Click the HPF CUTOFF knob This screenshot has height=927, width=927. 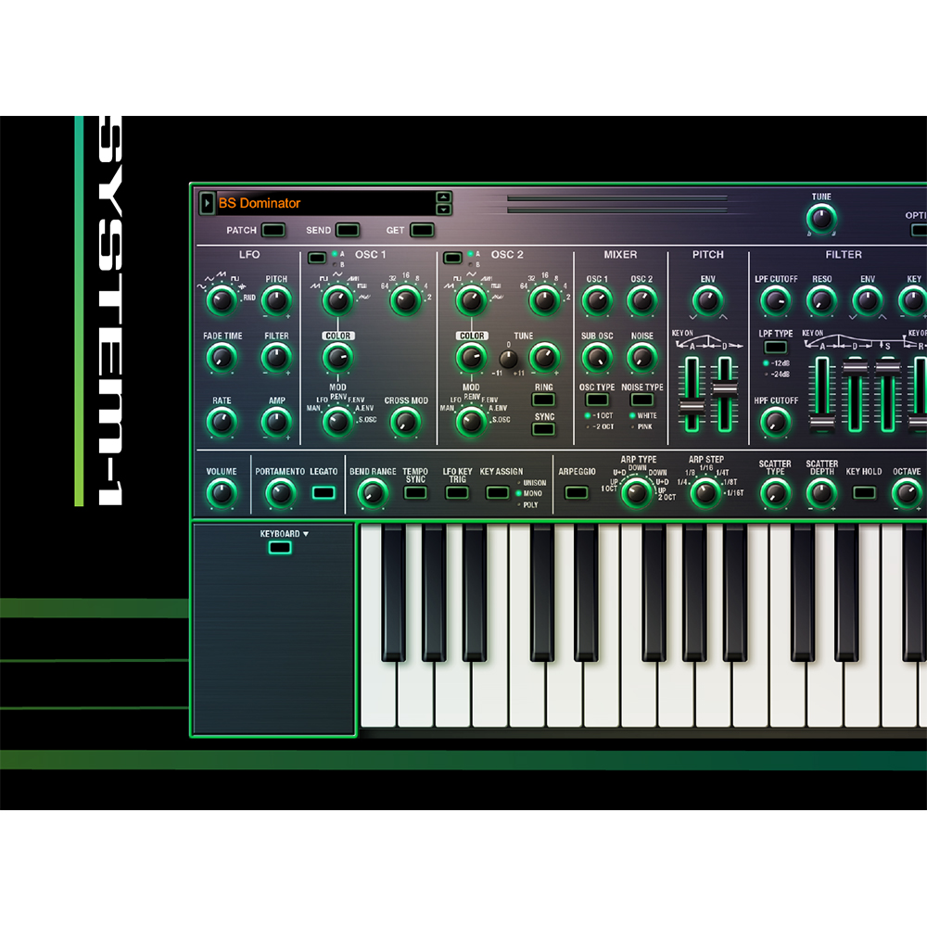(x=776, y=422)
